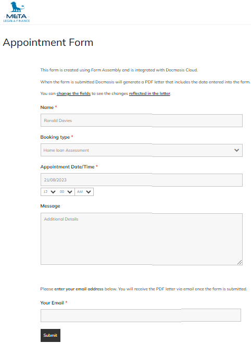The height and width of the screenshot is (355, 251).
Task: Click the Message label
Action: pyautogui.click(x=50, y=206)
